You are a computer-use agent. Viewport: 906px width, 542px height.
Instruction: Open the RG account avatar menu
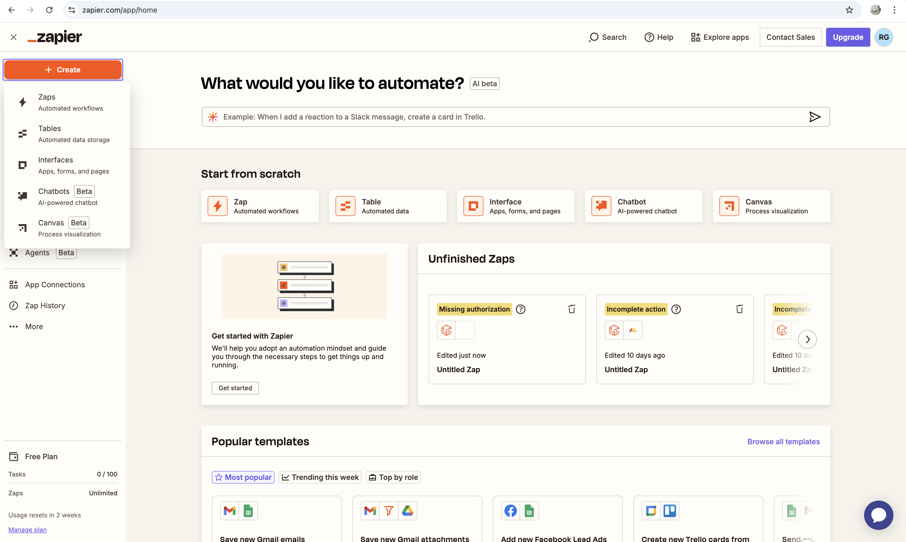pyautogui.click(x=883, y=37)
